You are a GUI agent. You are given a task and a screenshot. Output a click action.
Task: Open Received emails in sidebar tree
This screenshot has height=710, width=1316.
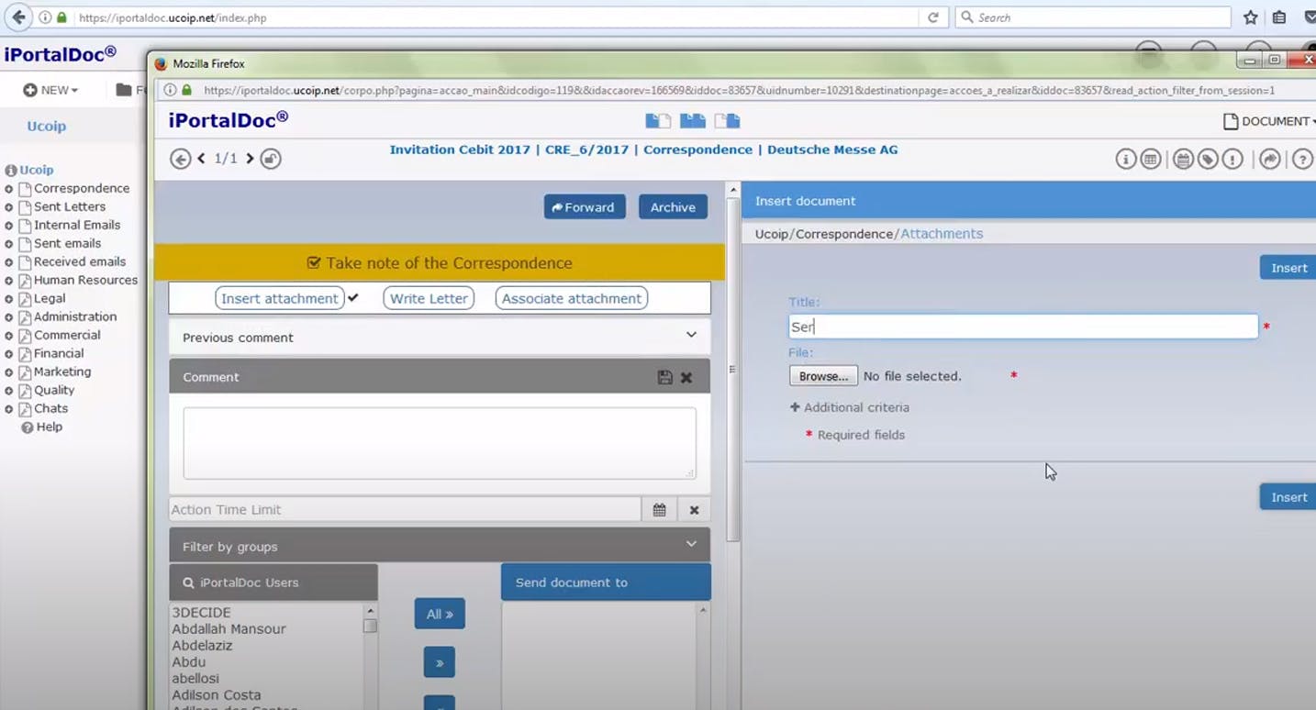pos(80,261)
